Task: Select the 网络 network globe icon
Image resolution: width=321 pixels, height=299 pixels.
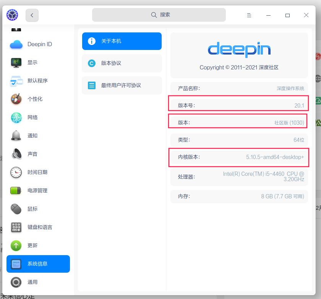Action: coord(16,117)
